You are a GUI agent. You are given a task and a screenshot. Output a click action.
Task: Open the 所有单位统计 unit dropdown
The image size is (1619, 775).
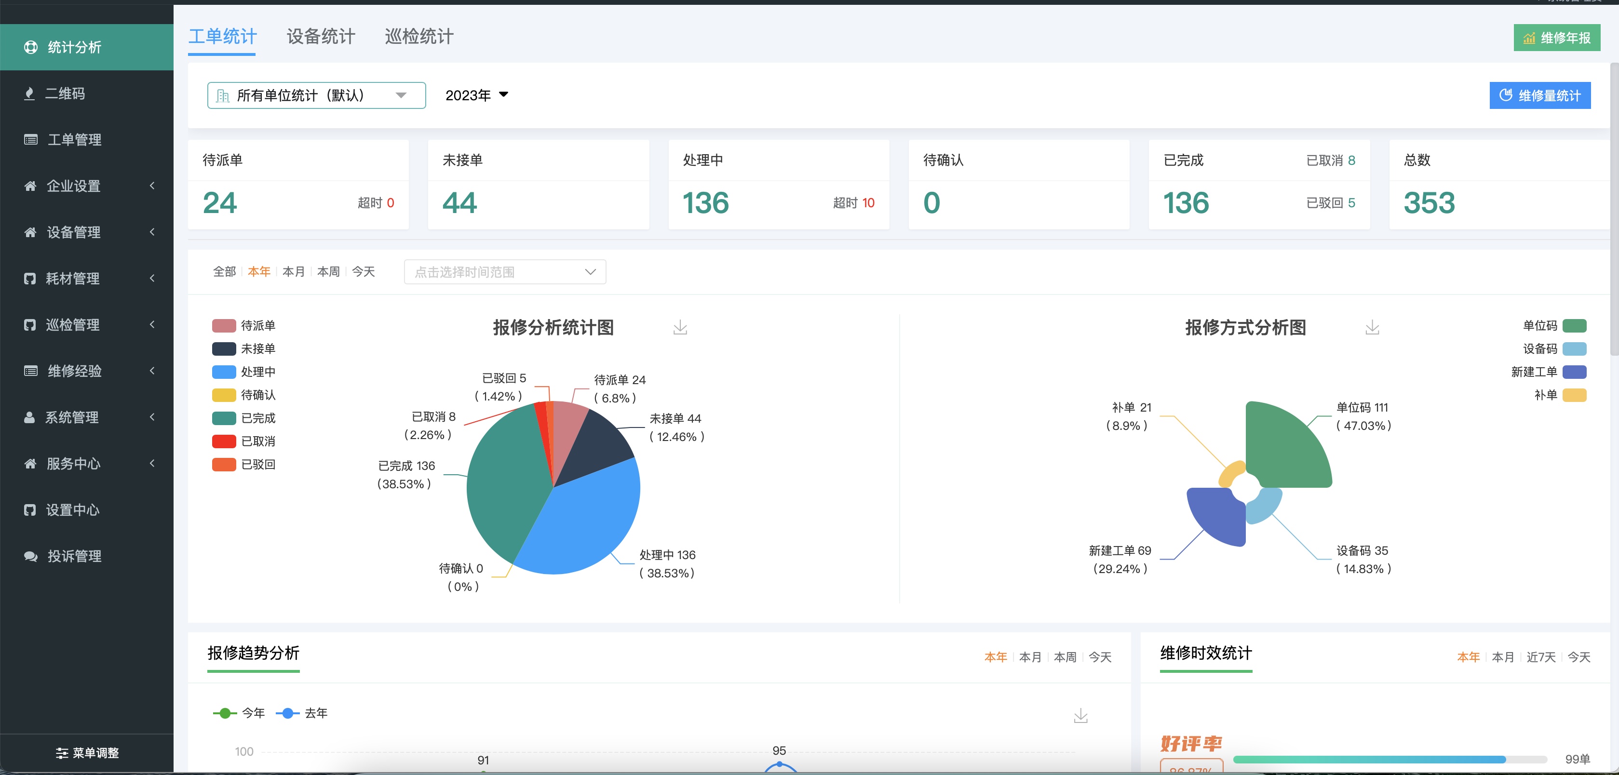316,95
